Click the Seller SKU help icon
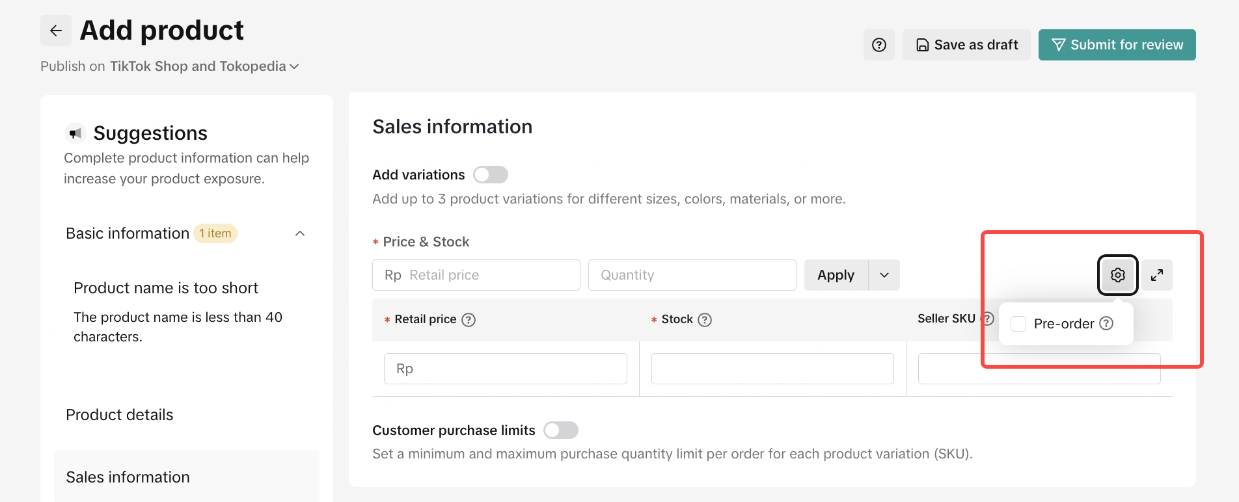The width and height of the screenshot is (1239, 502). 988,319
